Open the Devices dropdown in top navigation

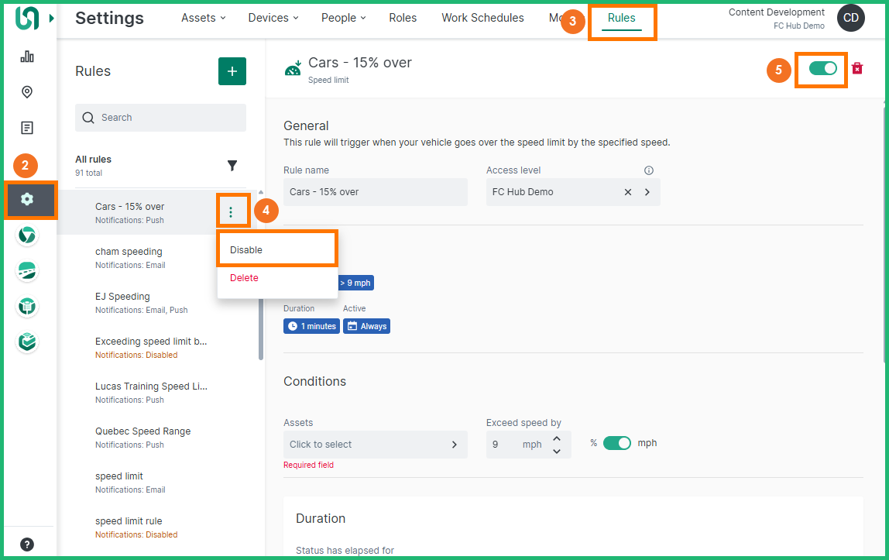tap(274, 18)
